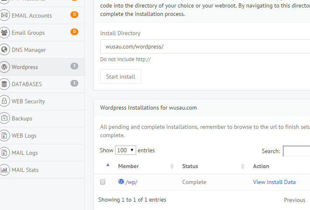This screenshot has height=210, width=310.
Task: Open the DATABASES section
Action: 42,84
